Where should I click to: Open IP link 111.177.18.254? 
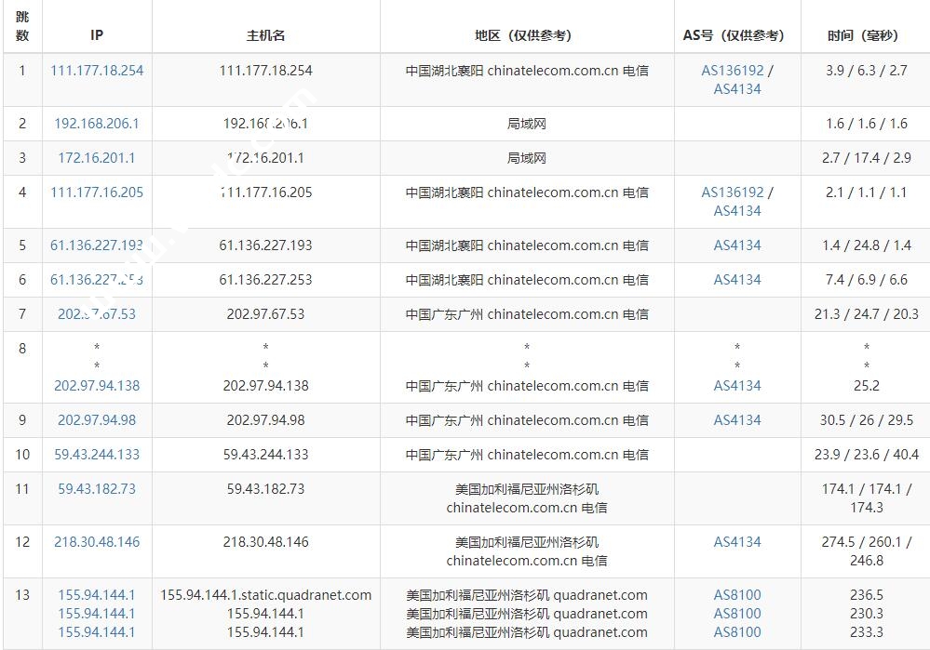(x=97, y=71)
